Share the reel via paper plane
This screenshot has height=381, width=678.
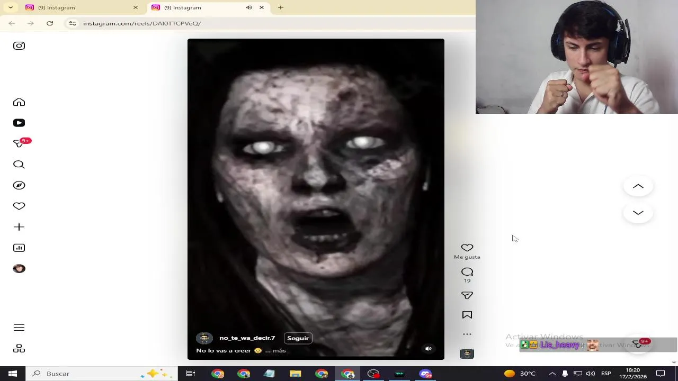(x=467, y=295)
